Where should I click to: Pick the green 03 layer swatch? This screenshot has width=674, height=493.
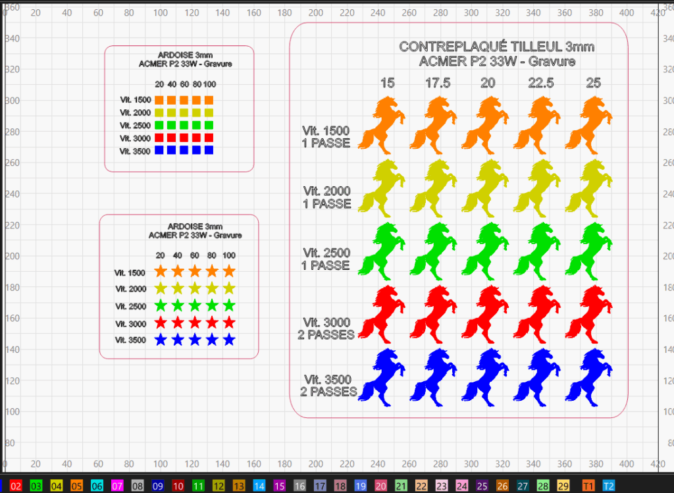point(36,486)
